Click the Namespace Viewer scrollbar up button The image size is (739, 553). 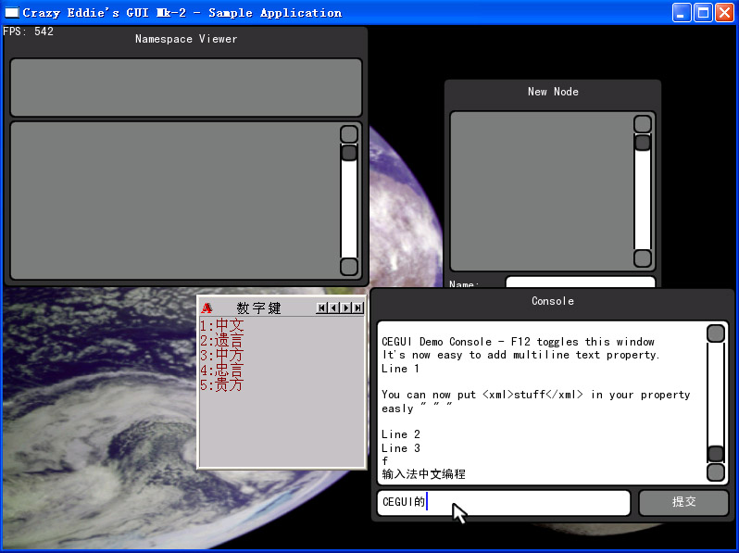(x=349, y=134)
